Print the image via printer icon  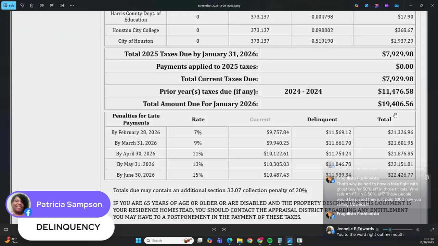(x=42, y=5)
